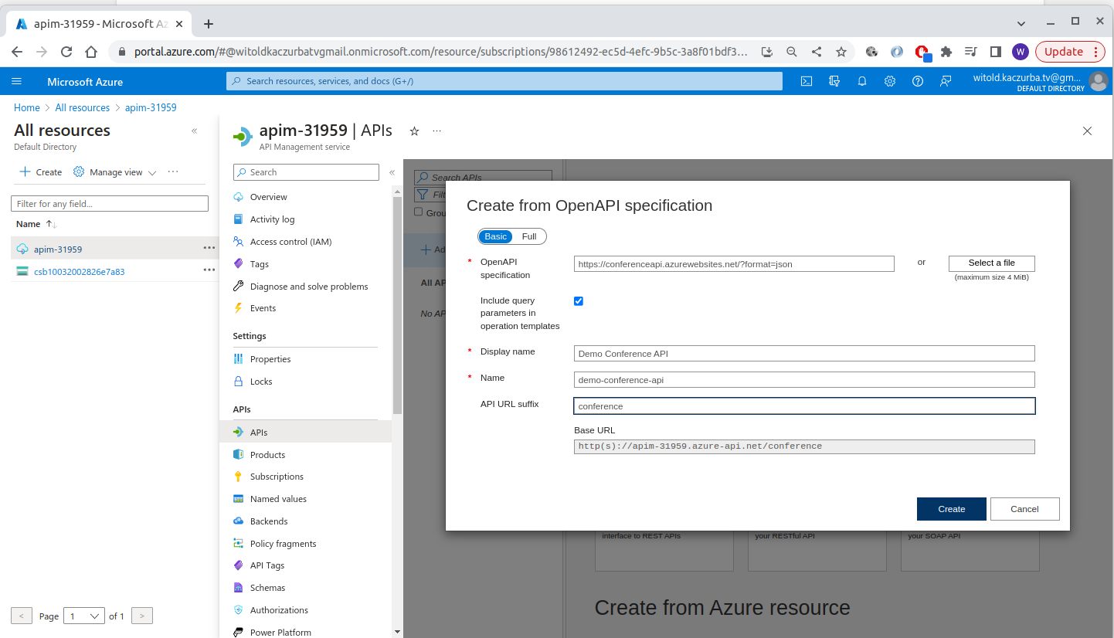Screen dimensions: 1114x638
Task: Switch the dialog to Basic mode
Action: click(496, 236)
